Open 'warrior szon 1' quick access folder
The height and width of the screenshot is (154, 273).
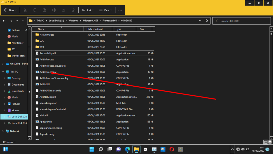[19, 56]
